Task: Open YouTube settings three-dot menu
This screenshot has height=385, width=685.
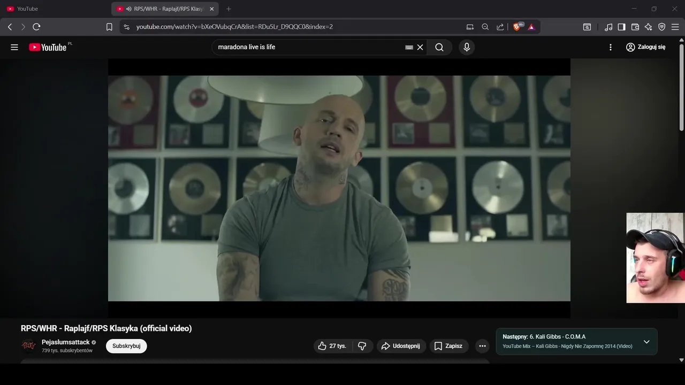Action: [x=611, y=47]
